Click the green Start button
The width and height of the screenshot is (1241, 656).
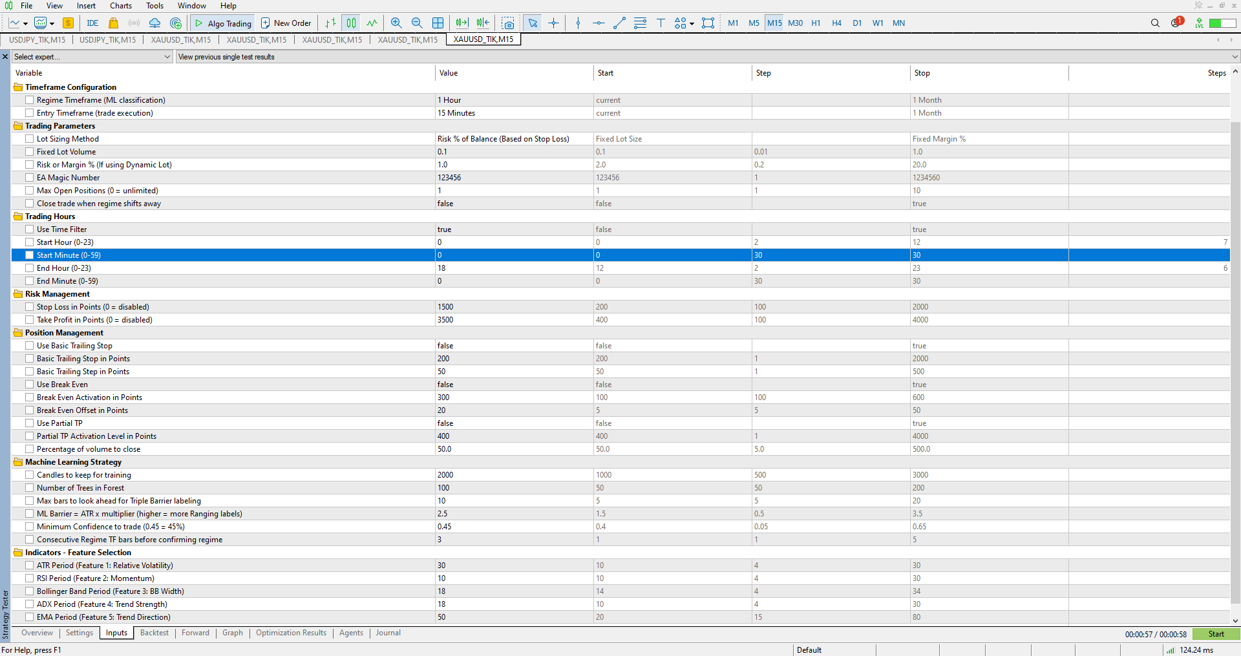[1216, 634]
